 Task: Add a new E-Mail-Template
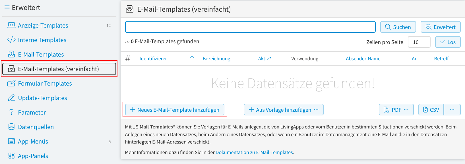(175, 110)
